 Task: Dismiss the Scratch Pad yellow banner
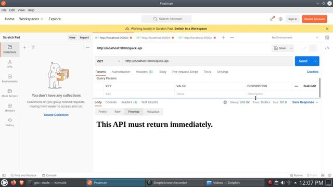327,29
